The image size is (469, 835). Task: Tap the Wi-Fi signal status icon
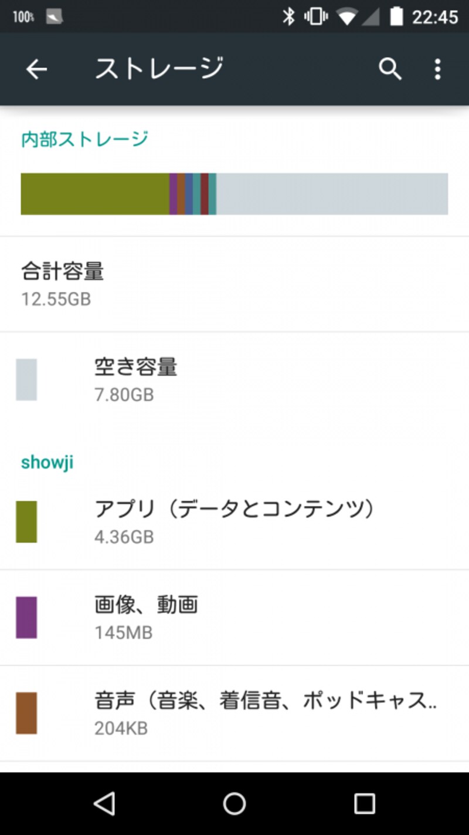[x=346, y=17]
